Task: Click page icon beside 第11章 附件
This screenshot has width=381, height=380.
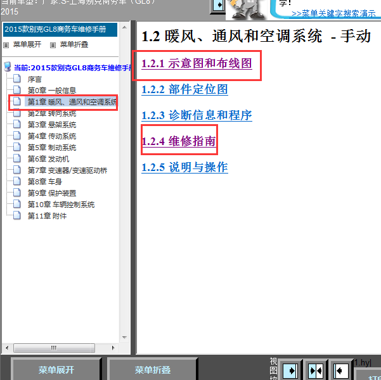Action: point(17,215)
